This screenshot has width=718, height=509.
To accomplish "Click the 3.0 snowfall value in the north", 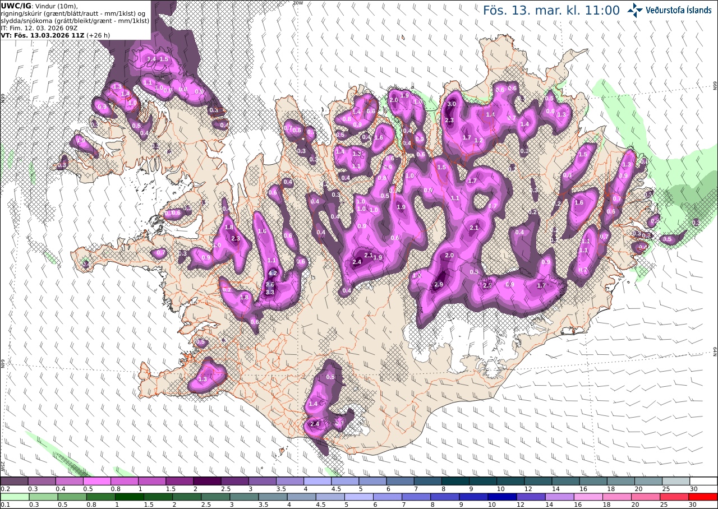I will pyautogui.click(x=452, y=104).
